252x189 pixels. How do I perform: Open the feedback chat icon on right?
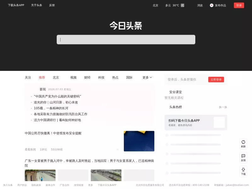click(243, 156)
